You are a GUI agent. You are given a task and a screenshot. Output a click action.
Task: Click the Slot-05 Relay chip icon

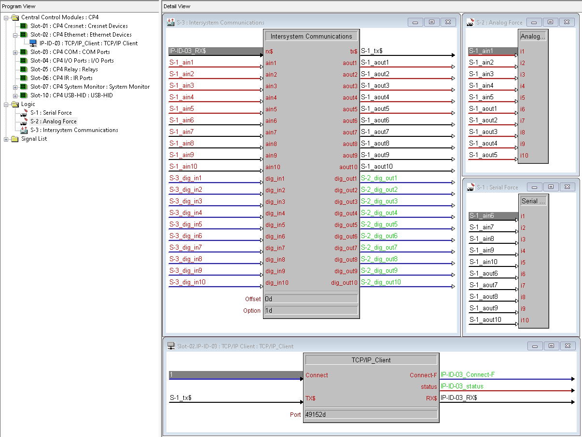click(x=24, y=69)
